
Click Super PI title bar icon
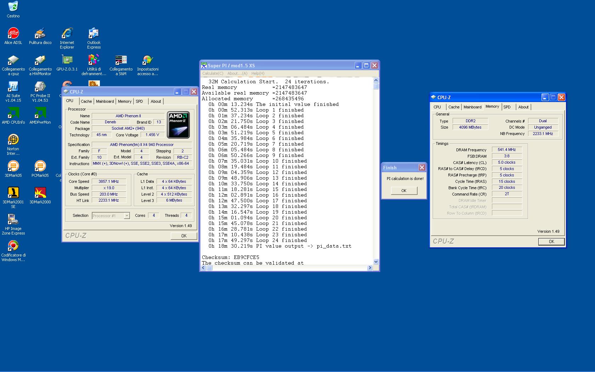tap(204, 65)
